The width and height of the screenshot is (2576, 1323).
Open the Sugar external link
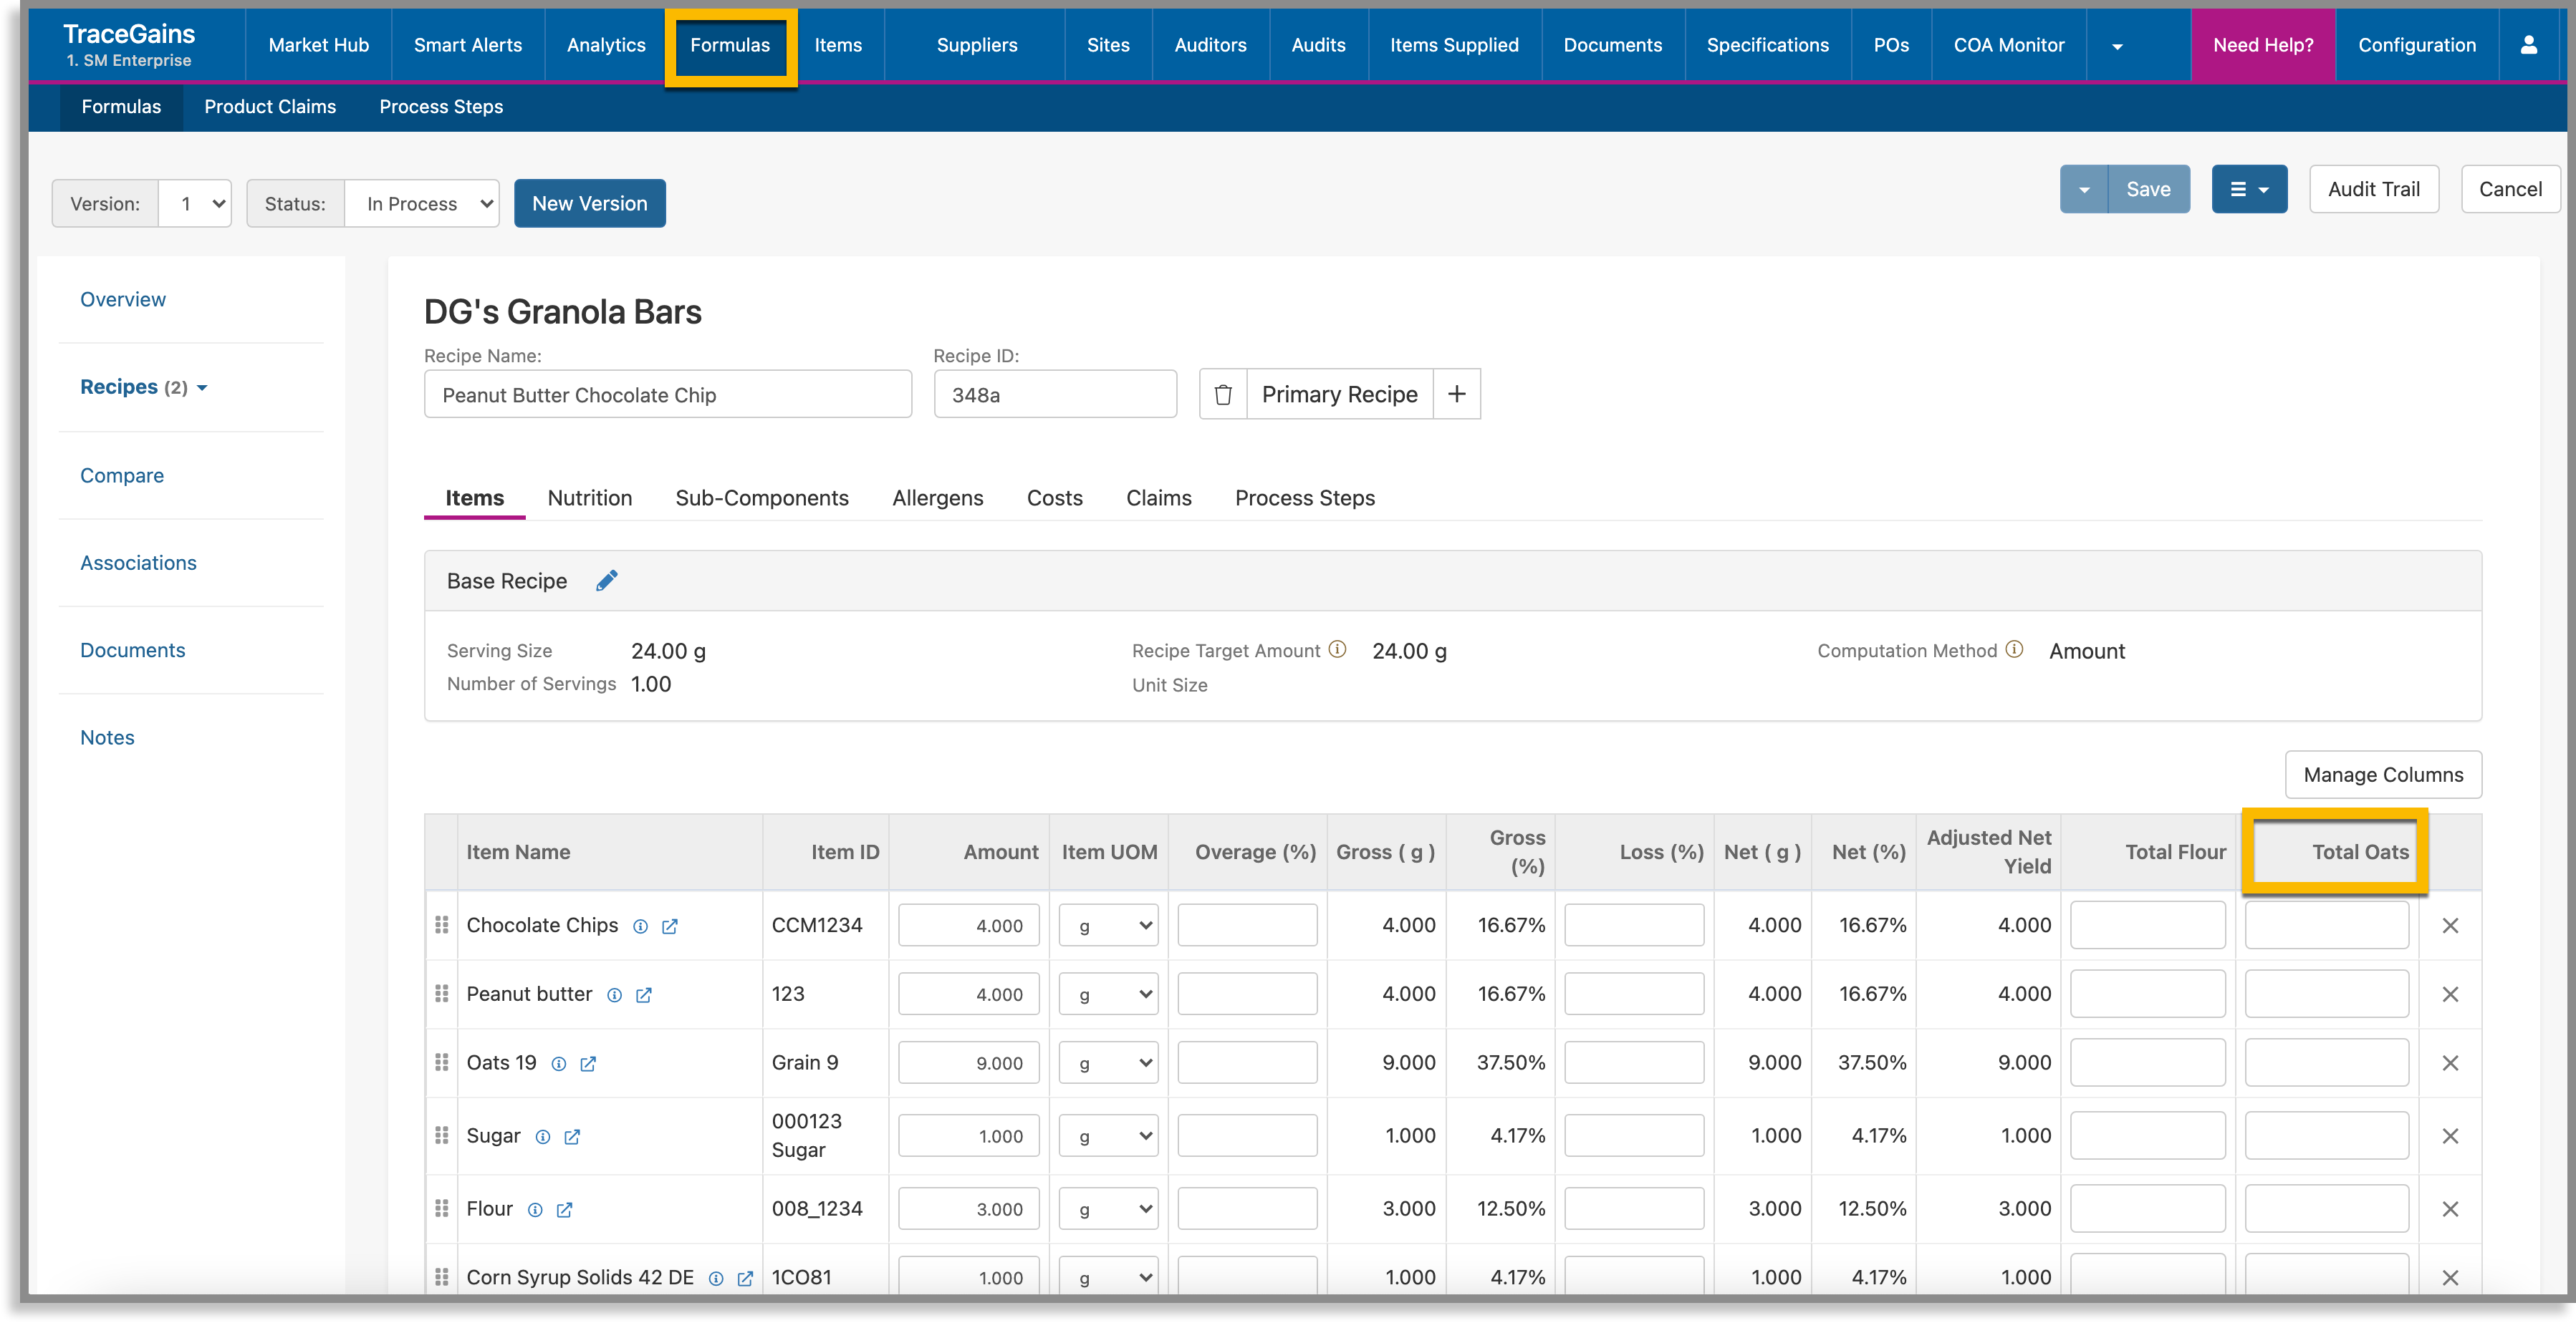572,1137
